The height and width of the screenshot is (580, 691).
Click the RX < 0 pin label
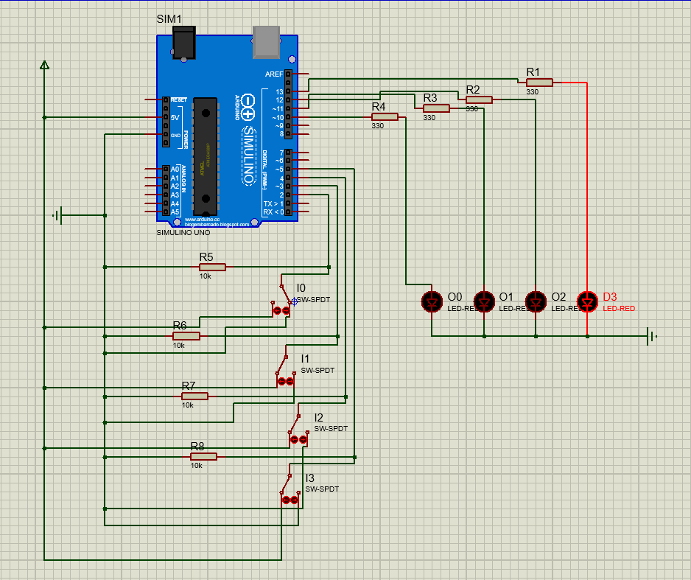pos(273,212)
